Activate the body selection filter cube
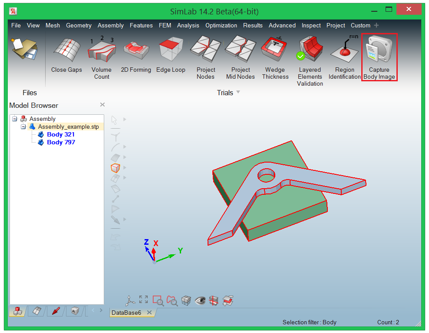Image resolution: width=429 pixels, height=333 pixels. click(x=115, y=168)
